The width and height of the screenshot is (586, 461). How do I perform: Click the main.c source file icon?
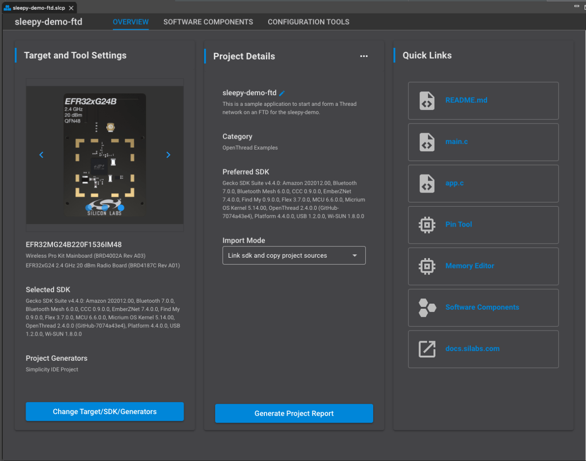click(427, 142)
